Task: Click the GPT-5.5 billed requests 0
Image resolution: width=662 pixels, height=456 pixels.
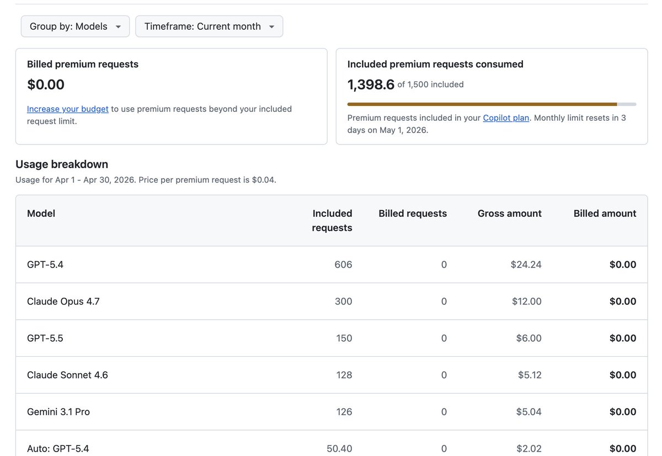Action: [444, 338]
